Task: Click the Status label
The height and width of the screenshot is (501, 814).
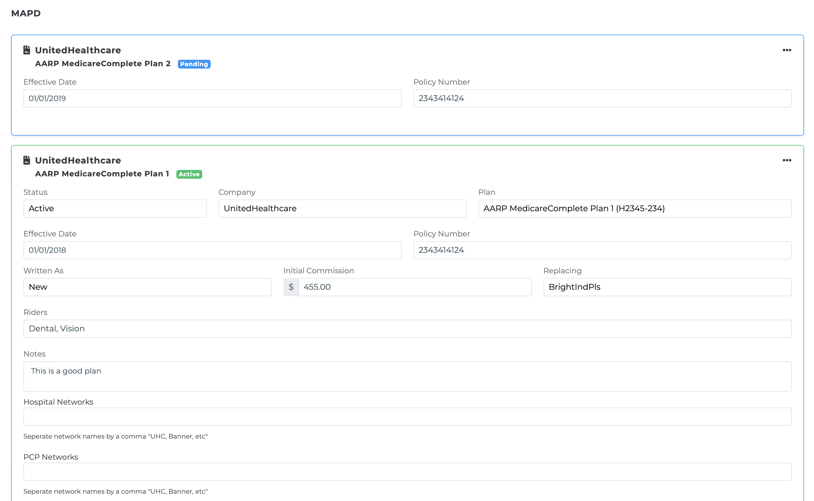Action: click(35, 192)
